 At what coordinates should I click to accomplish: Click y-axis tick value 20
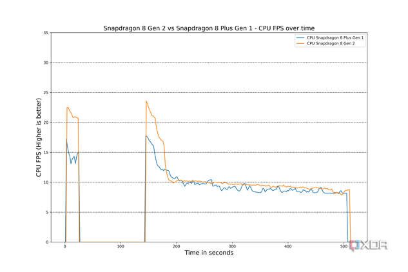[46, 122]
